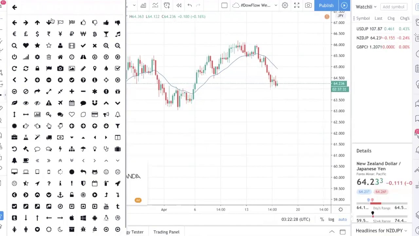Undo the last chart action

pos(190,5)
